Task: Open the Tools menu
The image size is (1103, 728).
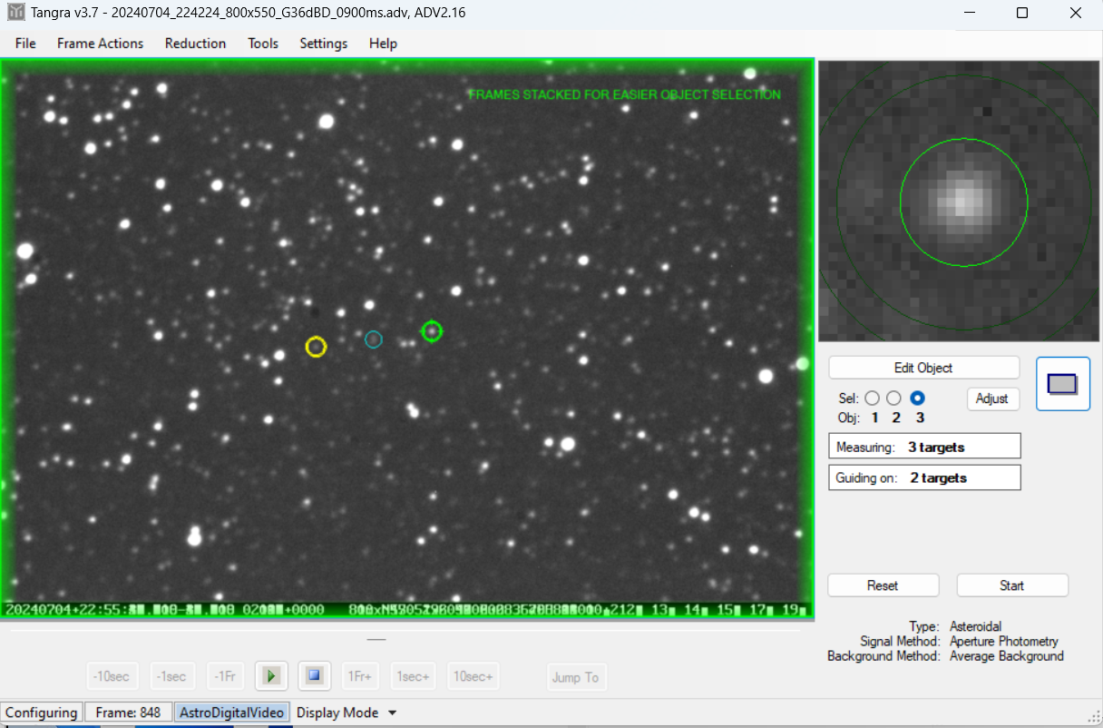Action: click(263, 44)
